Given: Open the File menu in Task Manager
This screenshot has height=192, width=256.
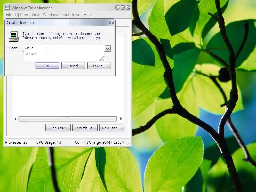Looking at the screenshot, I should coord(9,15).
